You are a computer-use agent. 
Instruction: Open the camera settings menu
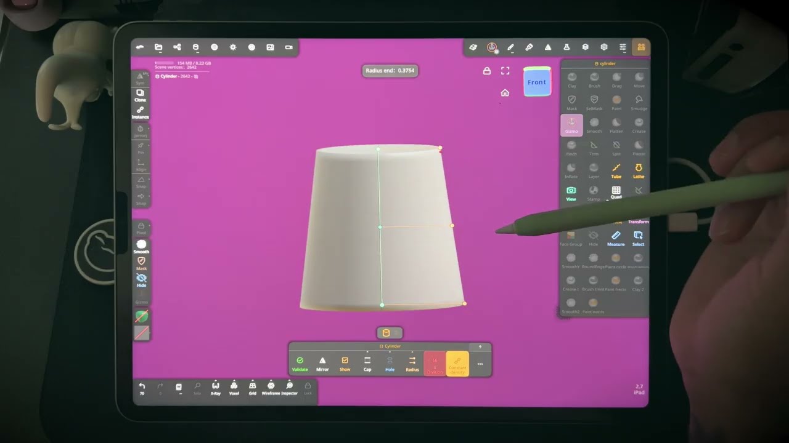point(288,47)
